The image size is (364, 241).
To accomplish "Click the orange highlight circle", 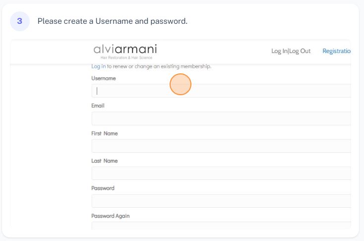I will pyautogui.click(x=181, y=84).
